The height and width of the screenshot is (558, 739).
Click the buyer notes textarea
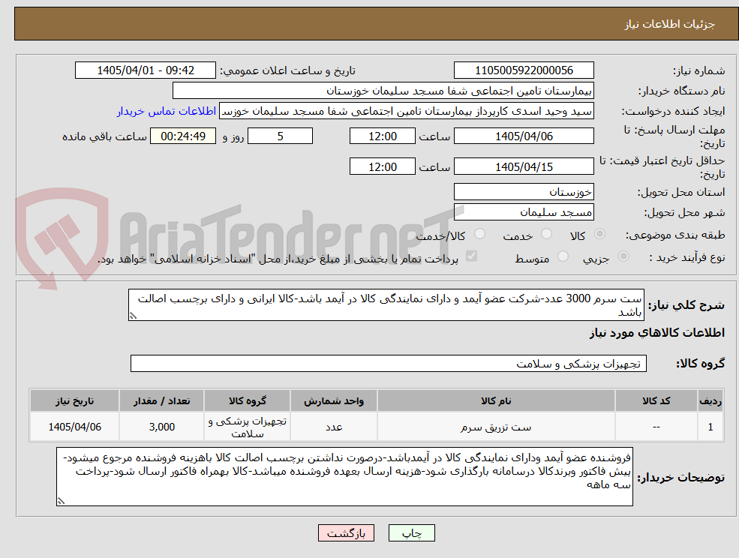344,476
